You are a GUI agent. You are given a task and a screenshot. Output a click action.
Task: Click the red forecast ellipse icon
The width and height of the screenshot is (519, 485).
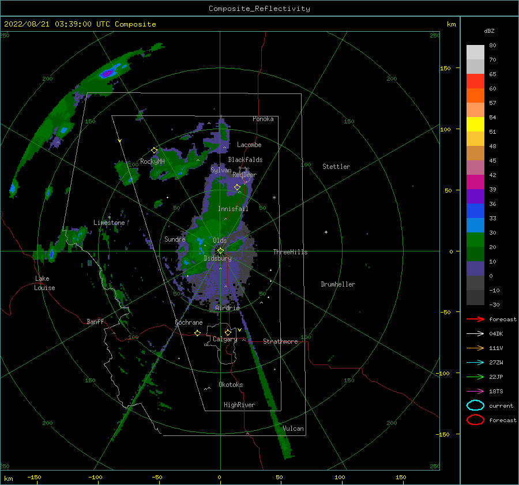point(475,420)
